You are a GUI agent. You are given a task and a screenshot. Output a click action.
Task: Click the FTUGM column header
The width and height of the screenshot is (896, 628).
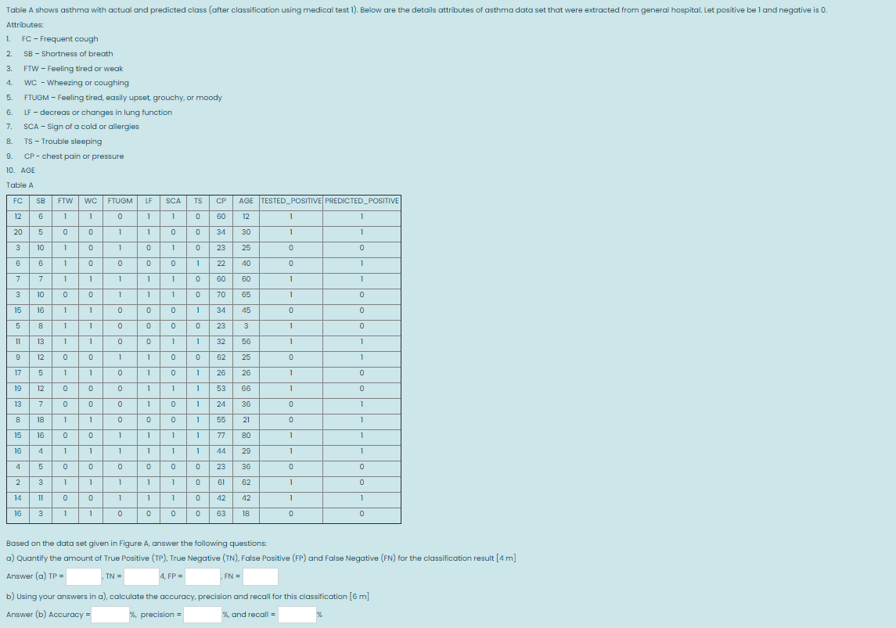point(119,201)
